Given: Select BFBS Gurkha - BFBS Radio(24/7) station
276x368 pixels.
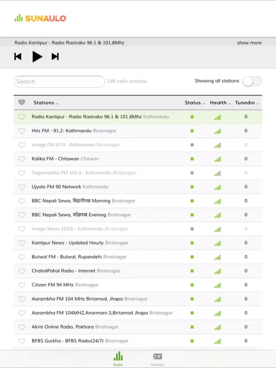Looking at the screenshot, I should click(x=138, y=341).
